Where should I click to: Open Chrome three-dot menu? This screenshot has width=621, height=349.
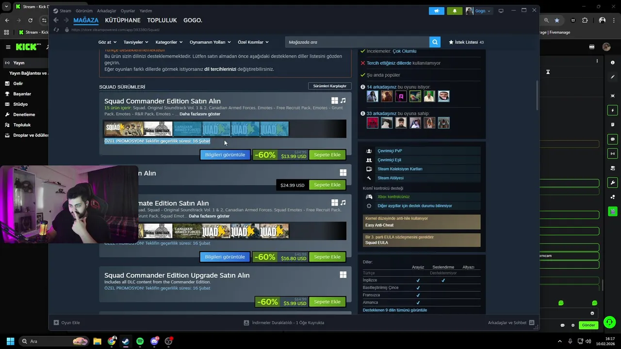[x=614, y=20]
